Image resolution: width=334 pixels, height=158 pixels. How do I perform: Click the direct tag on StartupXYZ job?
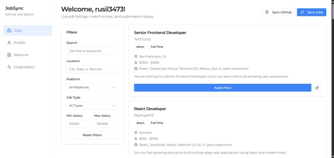[140, 123]
